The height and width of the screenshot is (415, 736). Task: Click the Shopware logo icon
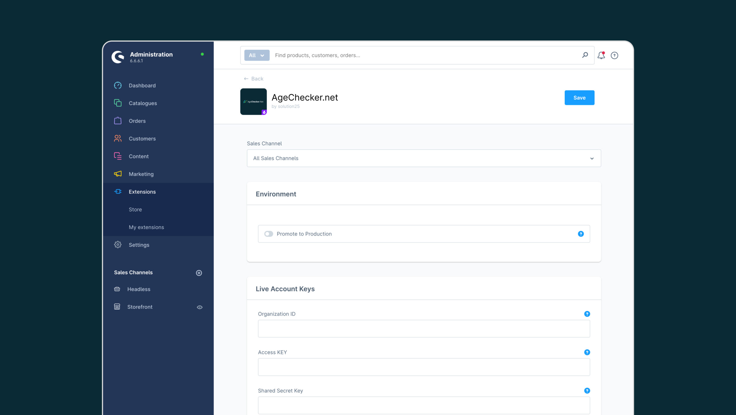pos(118,57)
